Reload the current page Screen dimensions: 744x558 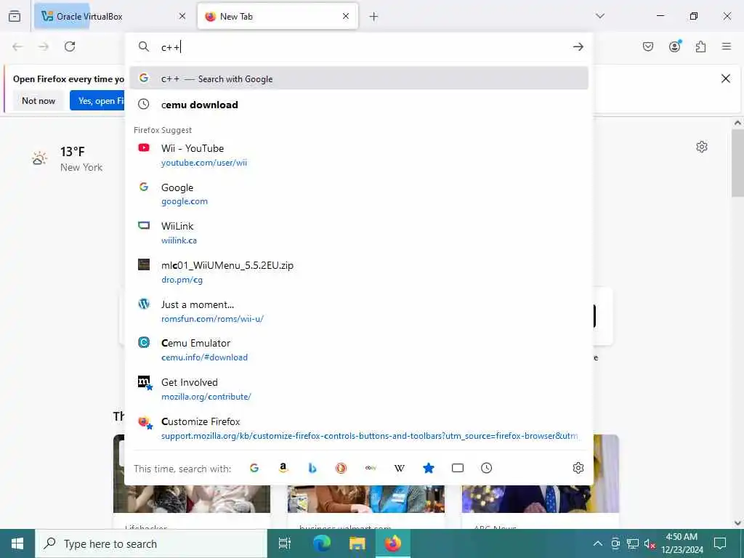(x=70, y=46)
